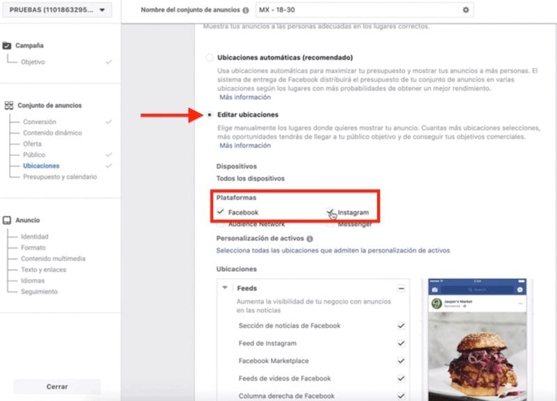Click the Campaña checkbox icon in sidebar

[x=8, y=47]
